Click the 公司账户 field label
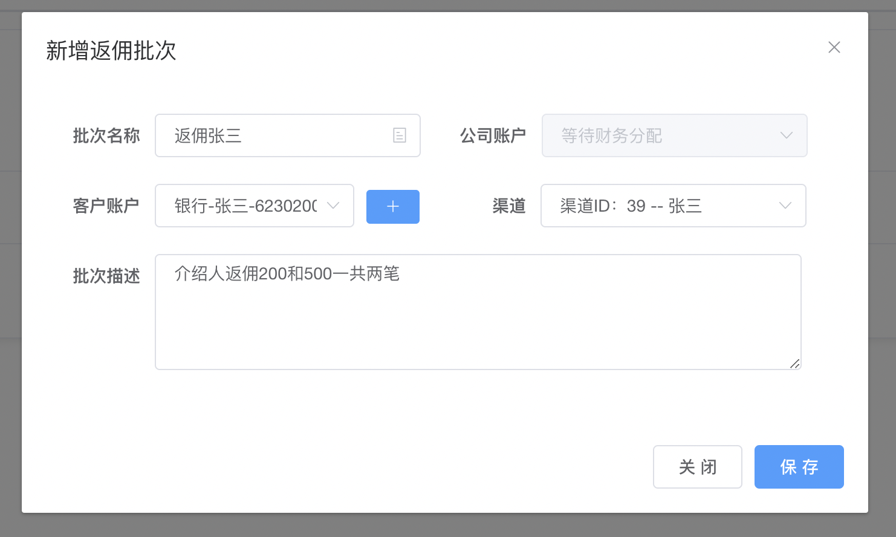Viewport: 896px width, 537px height. point(493,135)
